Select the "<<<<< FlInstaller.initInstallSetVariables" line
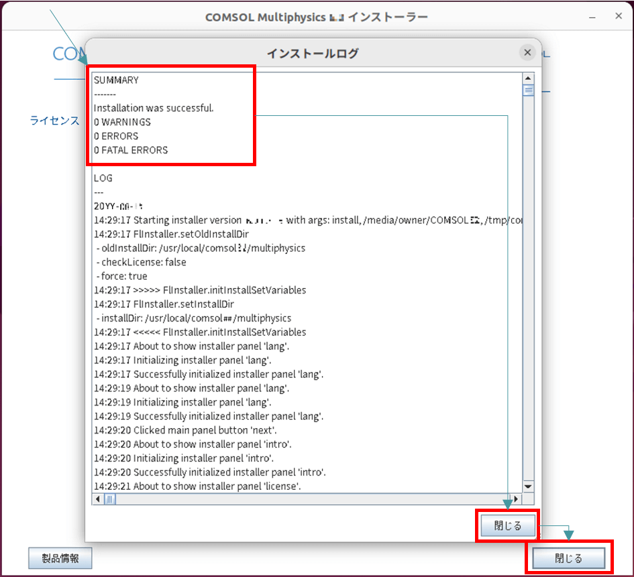Viewport: 634px width, 577px height. [200, 332]
